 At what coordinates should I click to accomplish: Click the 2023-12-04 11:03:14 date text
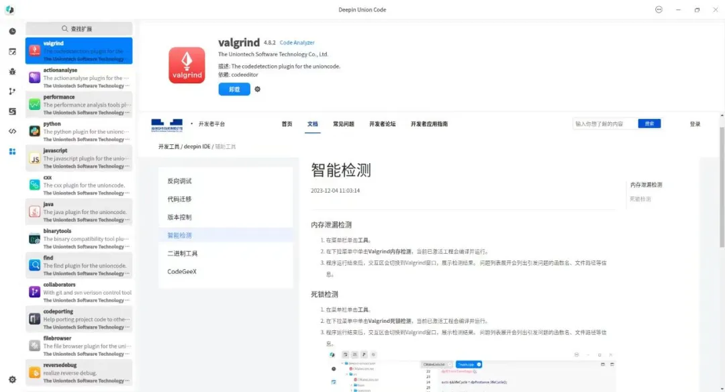point(335,191)
